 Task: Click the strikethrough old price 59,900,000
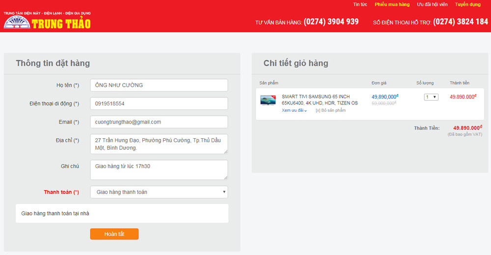pyautogui.click(x=384, y=103)
